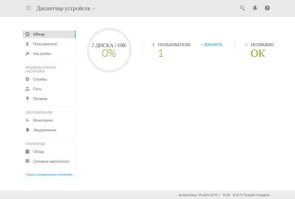Click the Диспетчер устройств title
The width and height of the screenshot is (295, 199).
pyautogui.click(x=63, y=8)
